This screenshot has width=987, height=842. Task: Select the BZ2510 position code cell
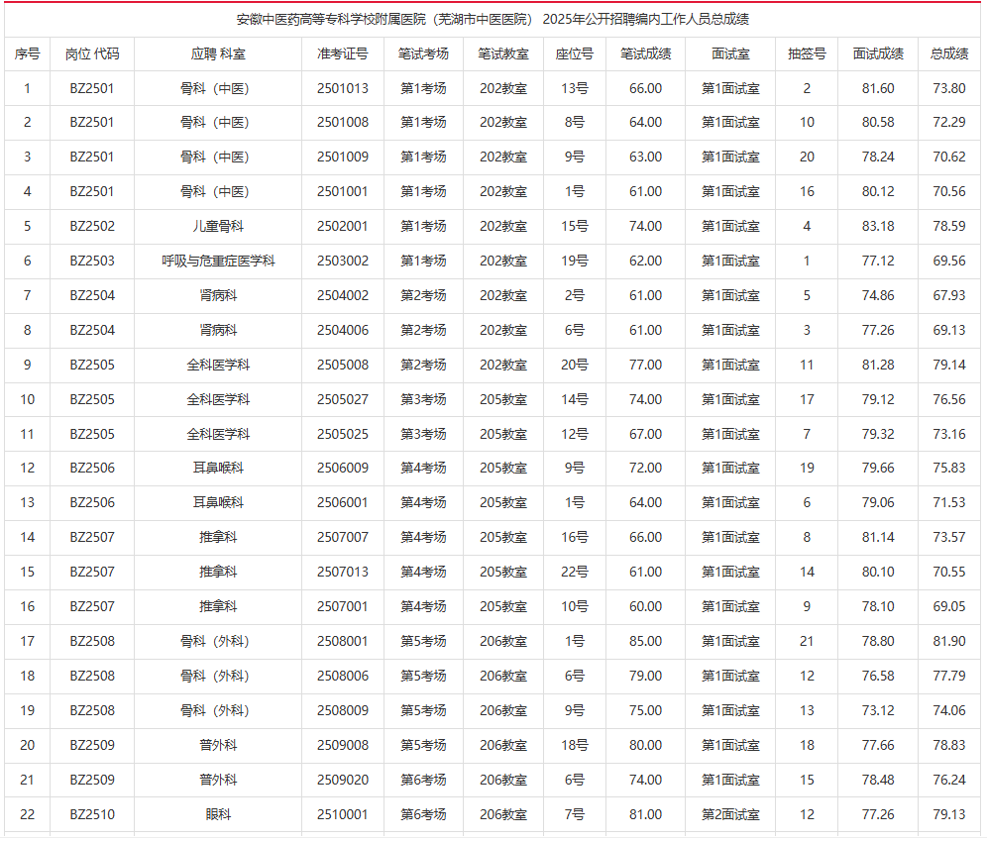tap(92, 814)
